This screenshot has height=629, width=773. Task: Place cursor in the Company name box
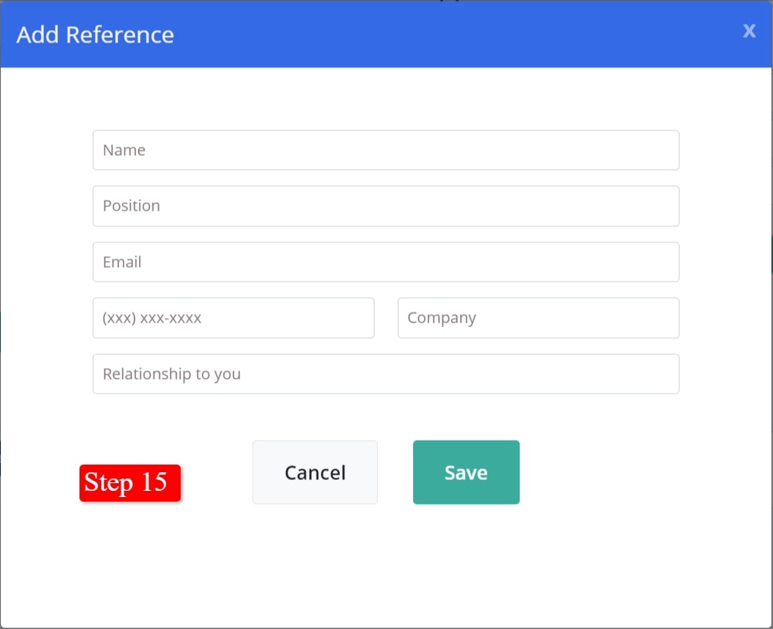coord(538,318)
